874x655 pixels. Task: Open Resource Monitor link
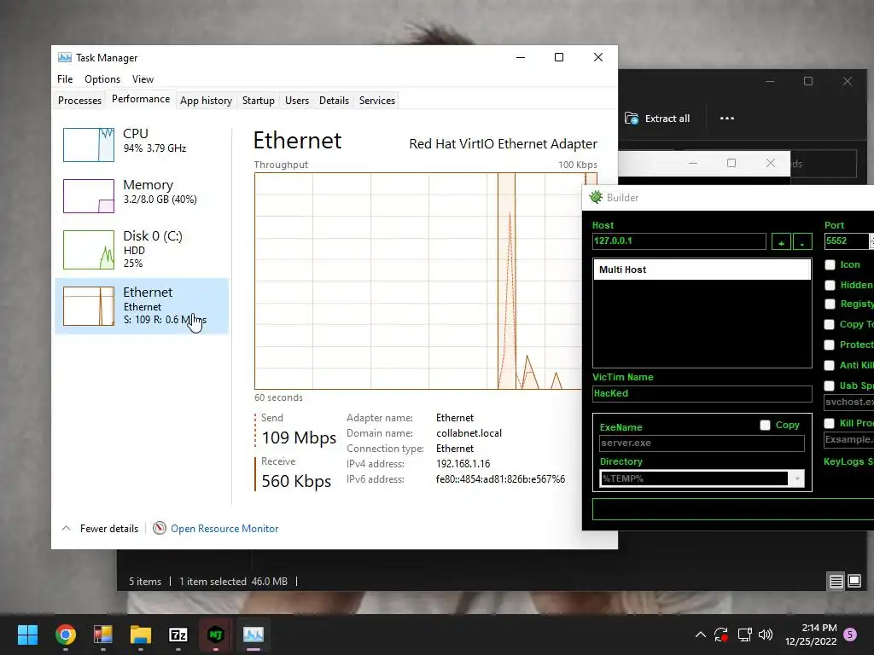pos(224,529)
